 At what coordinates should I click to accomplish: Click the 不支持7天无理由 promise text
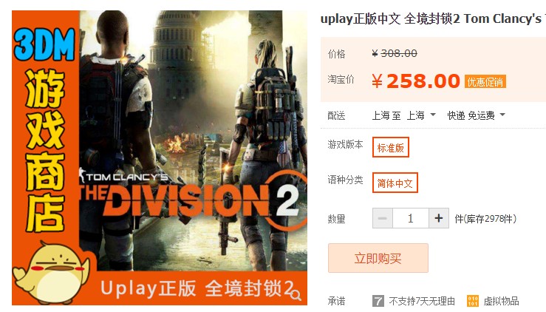(422, 301)
